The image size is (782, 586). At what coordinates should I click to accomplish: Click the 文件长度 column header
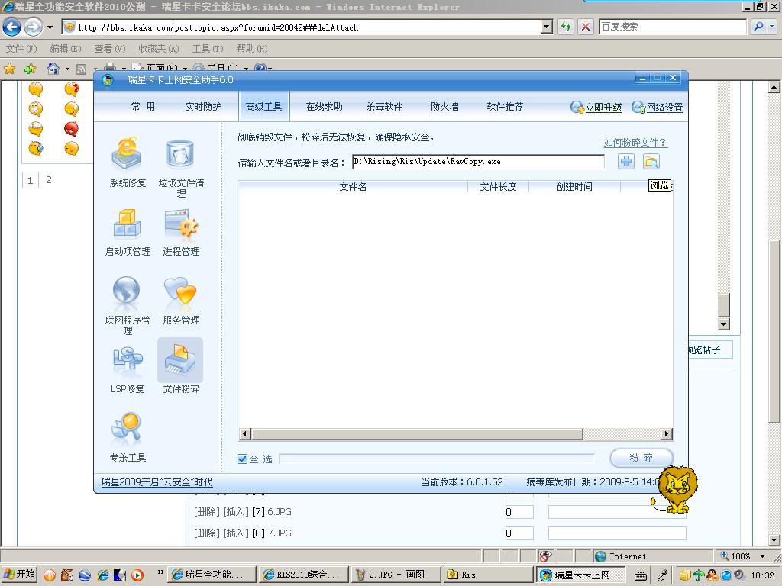pyautogui.click(x=498, y=186)
